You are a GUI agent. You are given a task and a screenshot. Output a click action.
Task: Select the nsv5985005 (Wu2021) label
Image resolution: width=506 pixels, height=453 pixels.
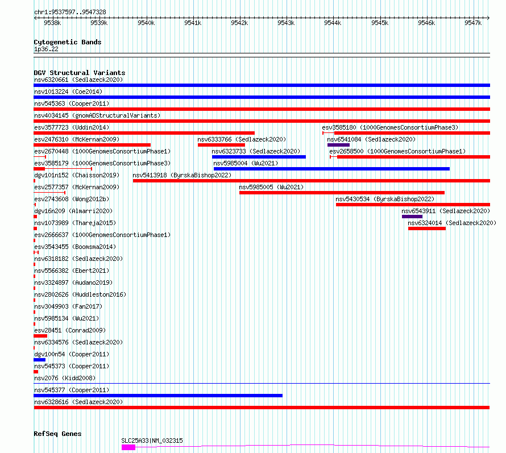pos(271,187)
